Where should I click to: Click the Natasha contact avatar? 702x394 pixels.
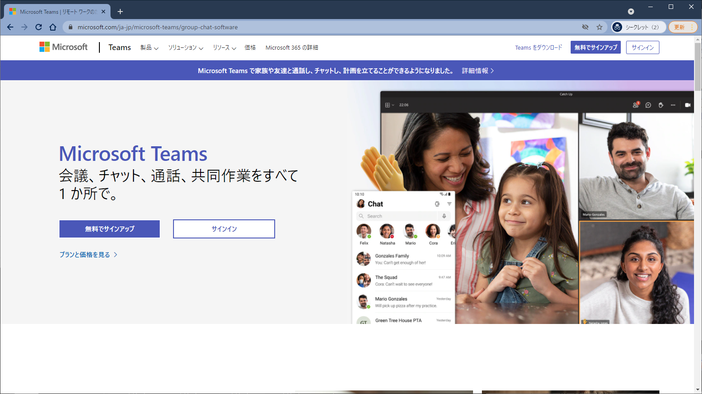(x=387, y=231)
